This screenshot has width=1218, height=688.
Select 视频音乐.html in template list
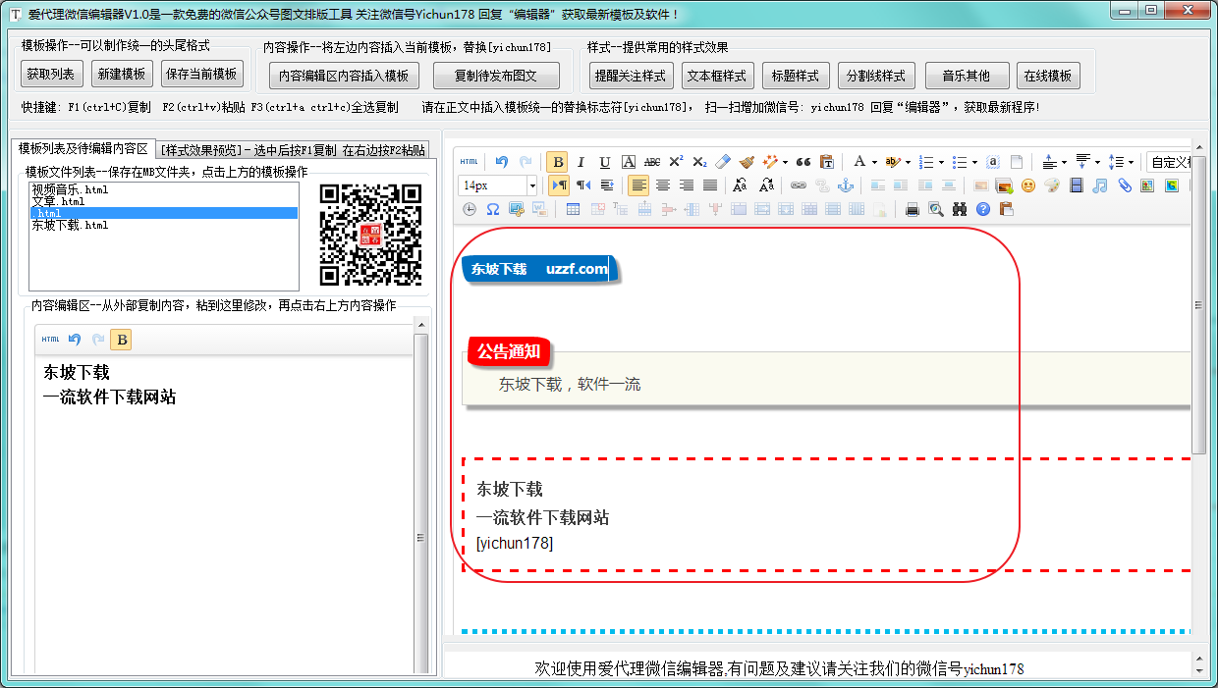(70, 189)
